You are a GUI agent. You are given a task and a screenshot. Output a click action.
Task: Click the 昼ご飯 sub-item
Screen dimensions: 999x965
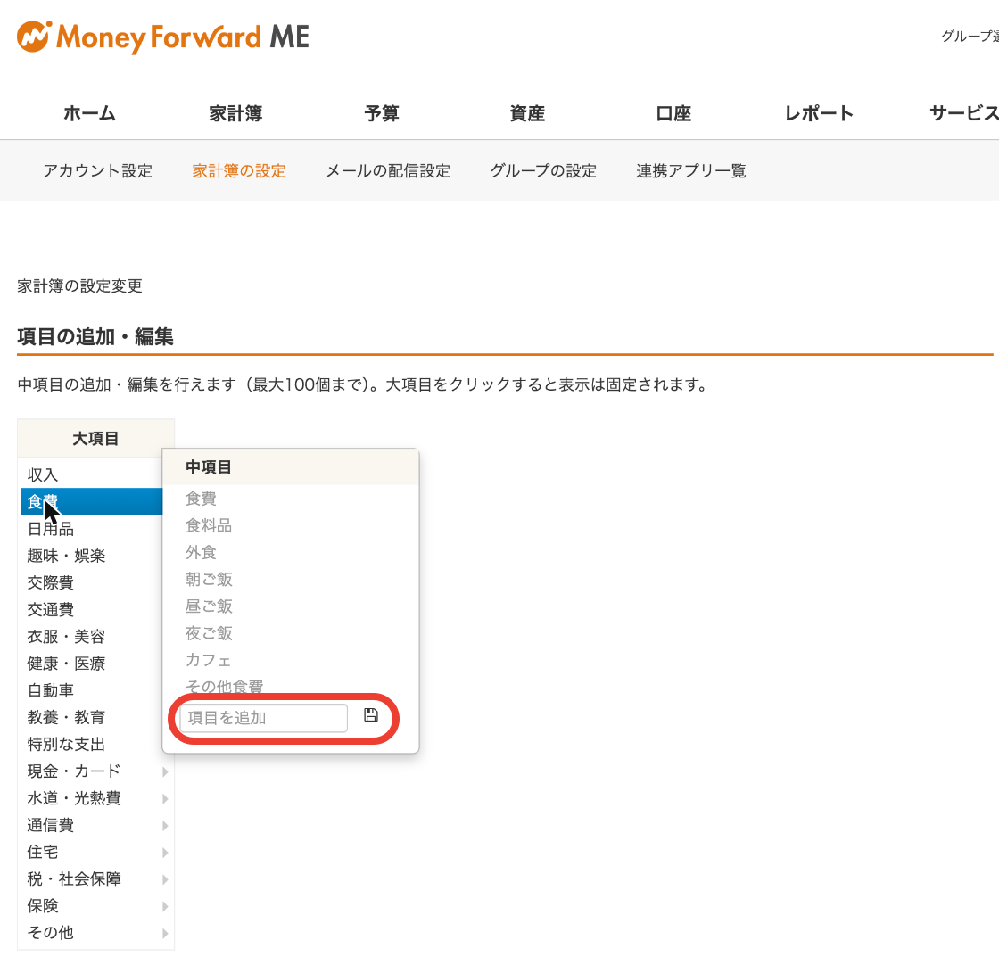209,606
